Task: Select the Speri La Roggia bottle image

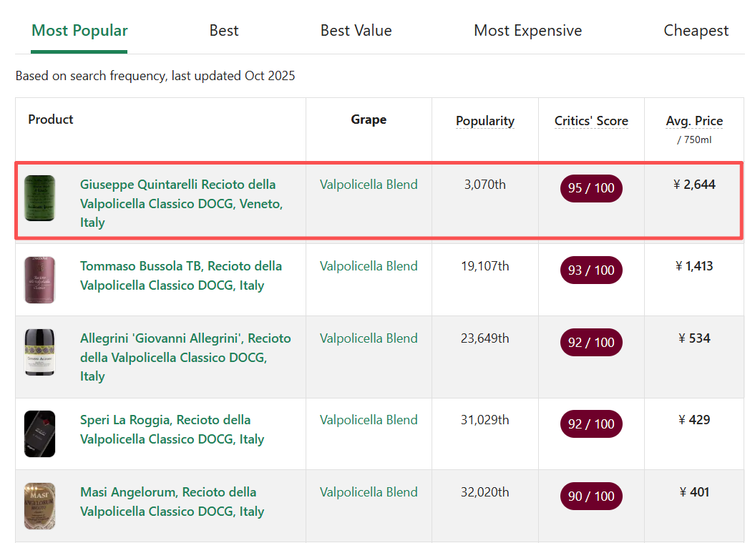Action: pyautogui.click(x=39, y=434)
